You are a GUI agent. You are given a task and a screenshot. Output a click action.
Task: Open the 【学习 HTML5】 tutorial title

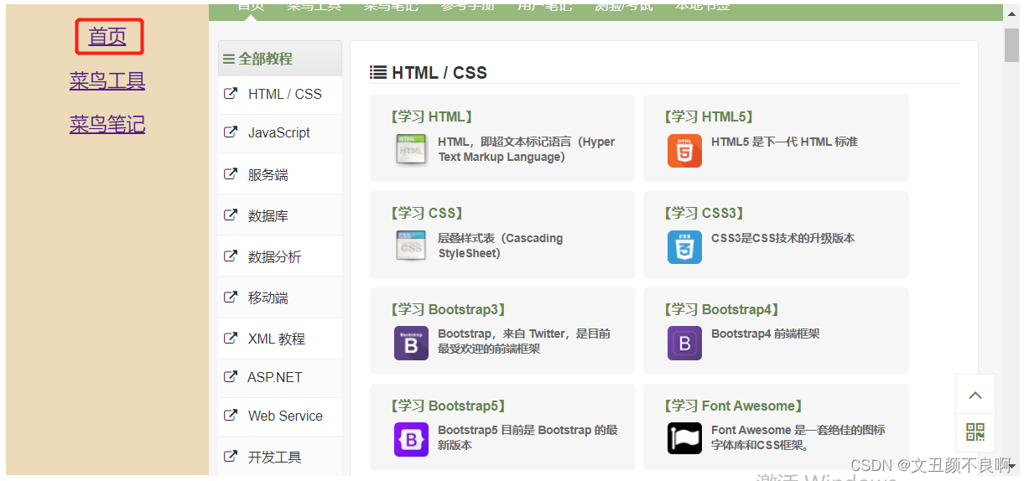pos(708,116)
